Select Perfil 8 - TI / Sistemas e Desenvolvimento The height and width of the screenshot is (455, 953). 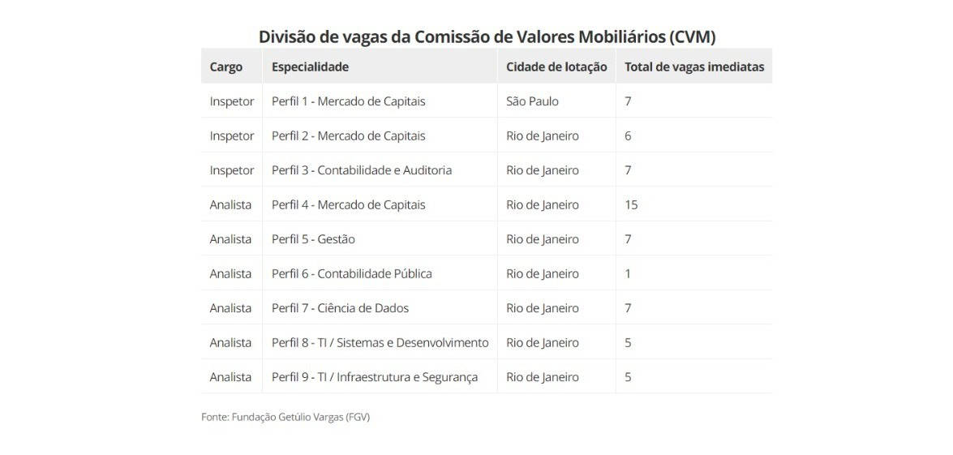380,343
